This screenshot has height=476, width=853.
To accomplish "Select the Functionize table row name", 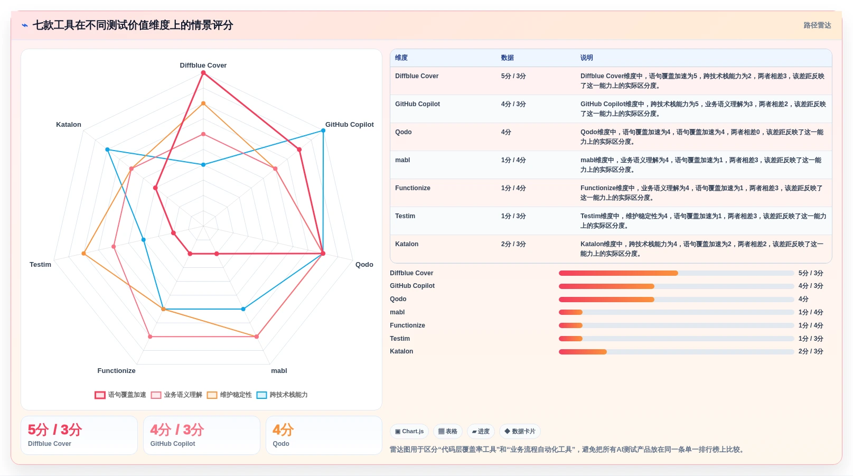I will point(413,188).
